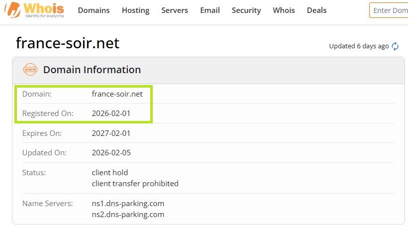Image resolution: width=408 pixels, height=230 pixels.
Task: Click name server ns1.dns-parking.com
Action: pos(128,204)
